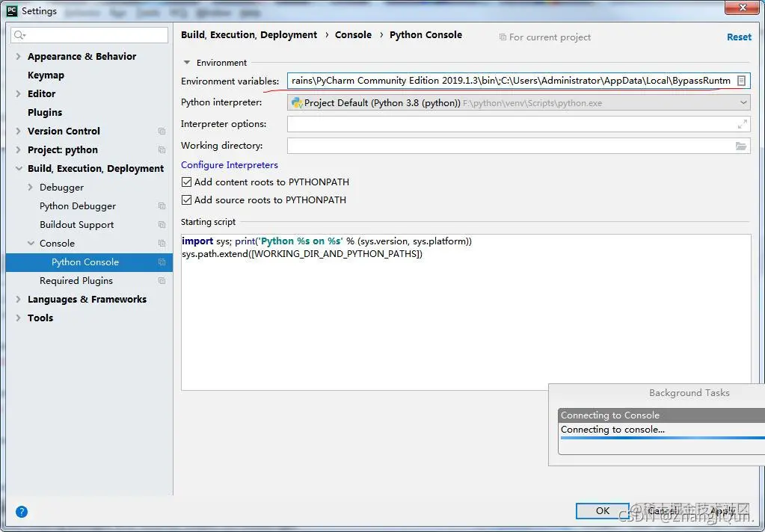This screenshot has width=765, height=532.
Task: Click project-level icon beside Python Console
Action: coord(162,262)
